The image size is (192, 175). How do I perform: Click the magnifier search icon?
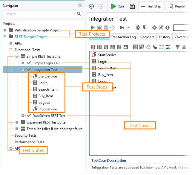(x=79, y=14)
